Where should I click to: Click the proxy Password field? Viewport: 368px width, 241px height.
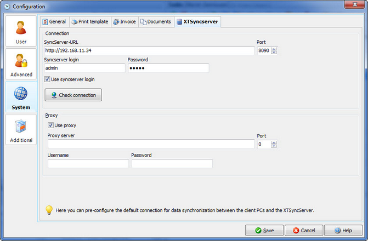tap(172, 163)
